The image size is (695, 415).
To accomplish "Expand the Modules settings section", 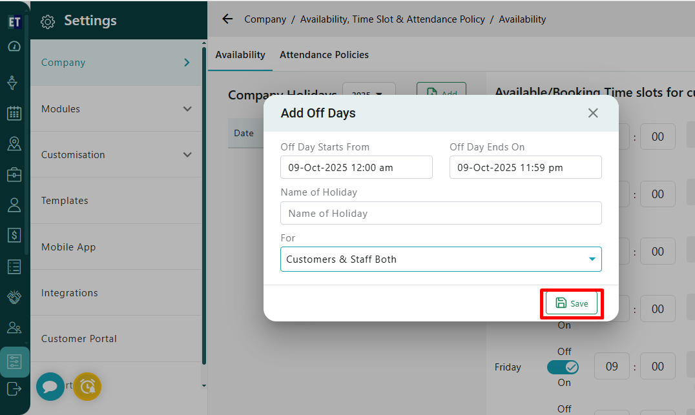I will [x=116, y=109].
